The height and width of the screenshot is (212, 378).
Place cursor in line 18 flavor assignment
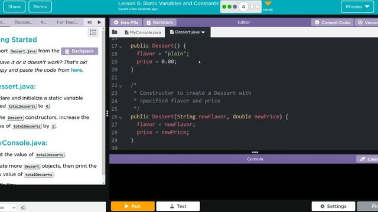click(163, 54)
